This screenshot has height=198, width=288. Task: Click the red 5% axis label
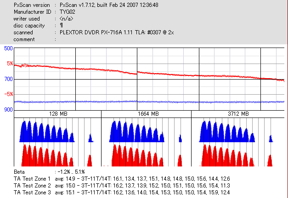tap(10, 64)
